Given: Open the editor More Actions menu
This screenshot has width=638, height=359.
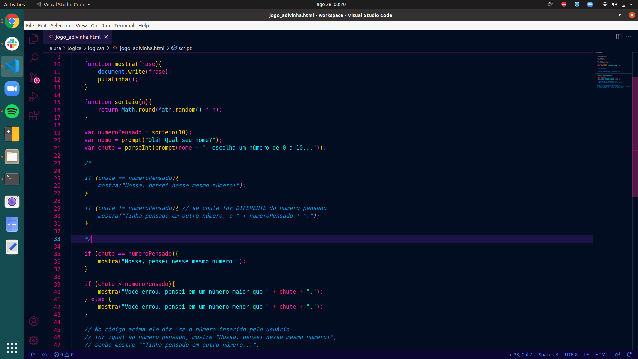Looking at the screenshot, I should [x=629, y=37].
